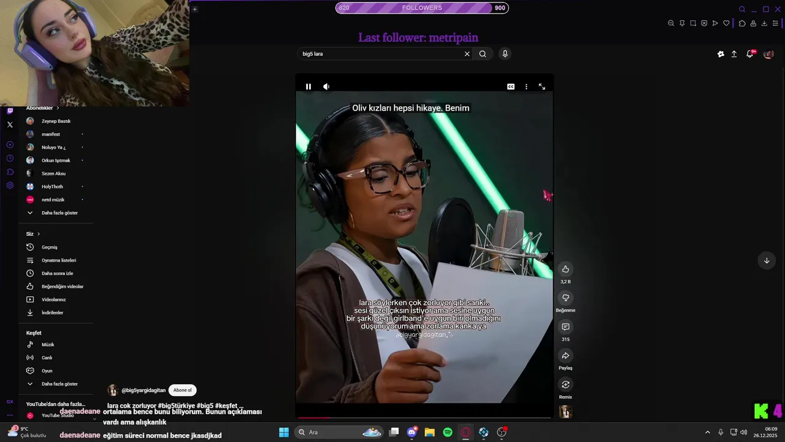Viewport: 785px width, 442px height.
Task: Open browser history clock in sidebar
Action: click(10, 158)
